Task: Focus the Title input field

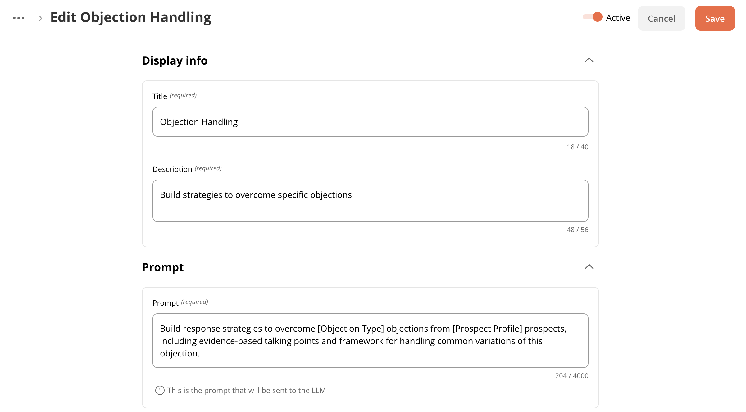Action: [x=371, y=122]
